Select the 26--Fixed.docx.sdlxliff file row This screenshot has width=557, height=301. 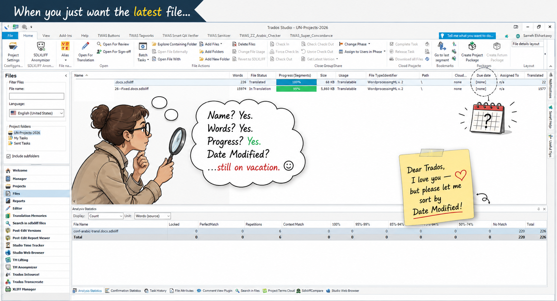309,89
